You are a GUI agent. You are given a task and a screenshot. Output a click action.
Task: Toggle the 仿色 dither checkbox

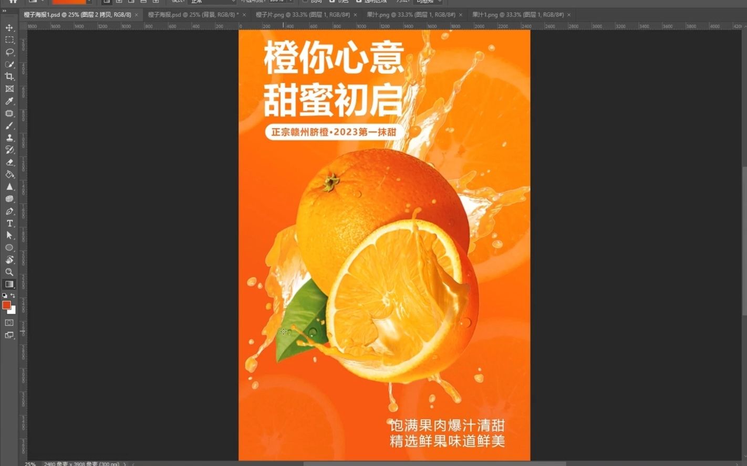(x=332, y=1)
